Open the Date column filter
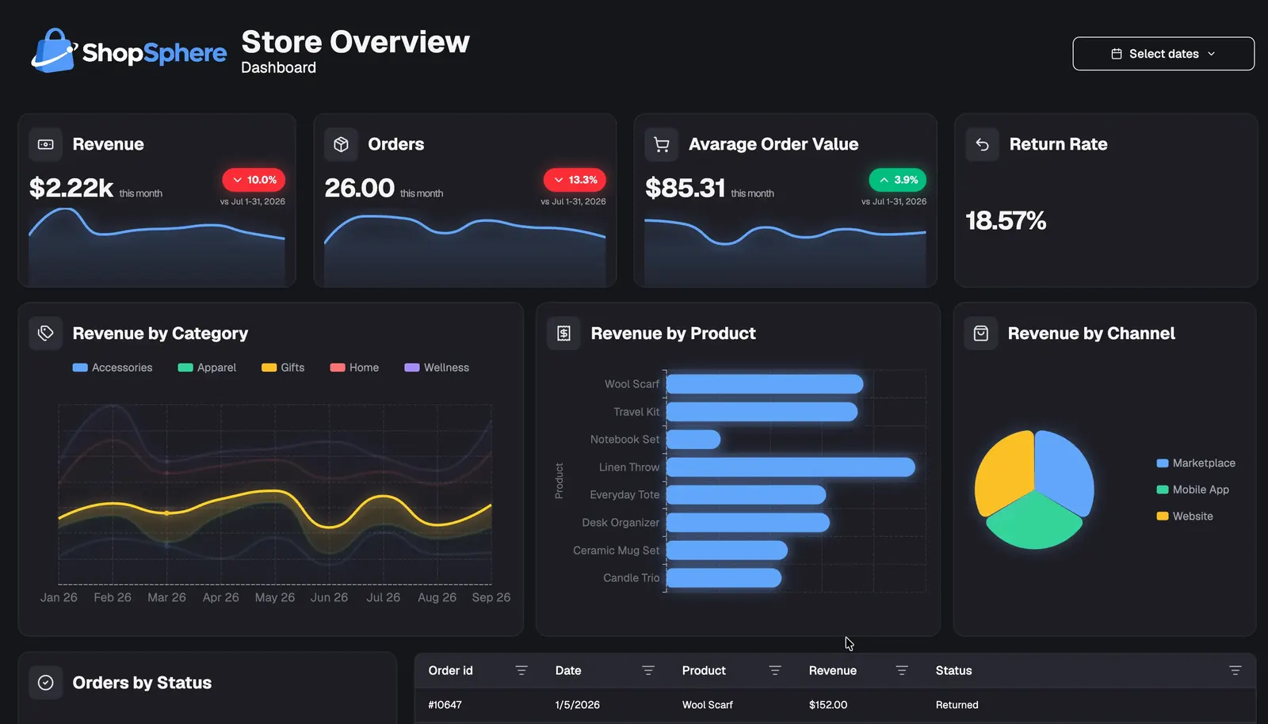1268x724 pixels. (x=648, y=670)
